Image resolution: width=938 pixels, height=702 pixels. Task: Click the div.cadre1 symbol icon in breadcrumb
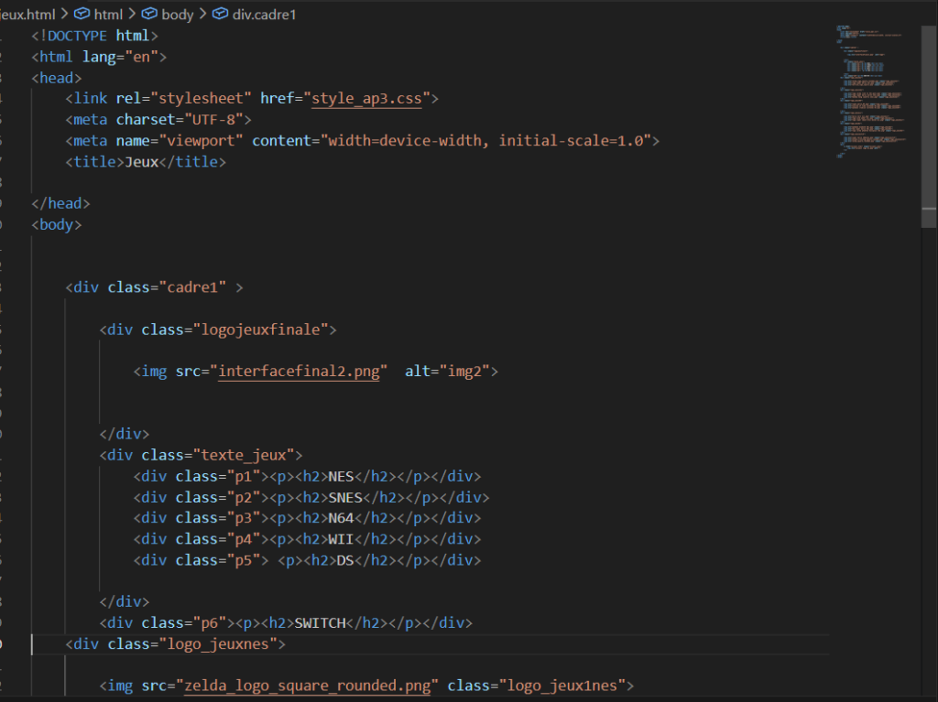point(221,15)
